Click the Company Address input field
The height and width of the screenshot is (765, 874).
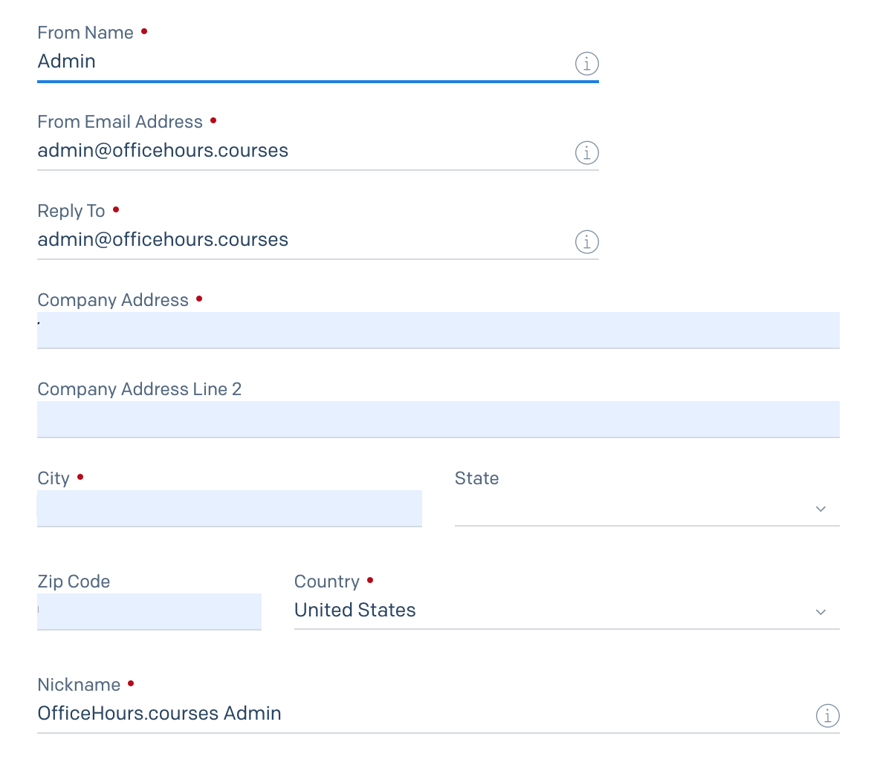tap(438, 330)
